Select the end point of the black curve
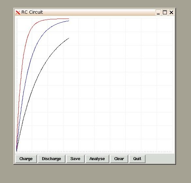This screenshot has width=191, height=183. [69, 38]
